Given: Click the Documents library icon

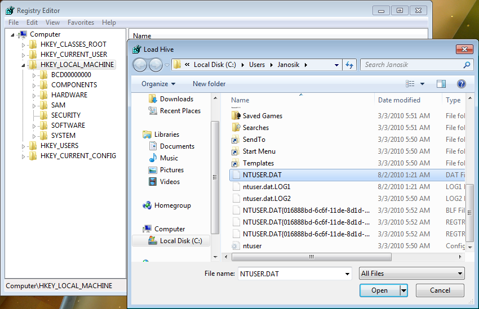Looking at the screenshot, I should [153, 146].
